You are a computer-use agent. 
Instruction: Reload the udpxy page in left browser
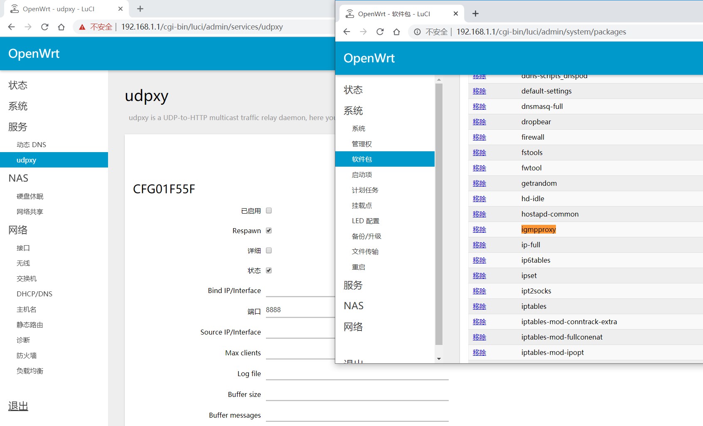(45, 27)
